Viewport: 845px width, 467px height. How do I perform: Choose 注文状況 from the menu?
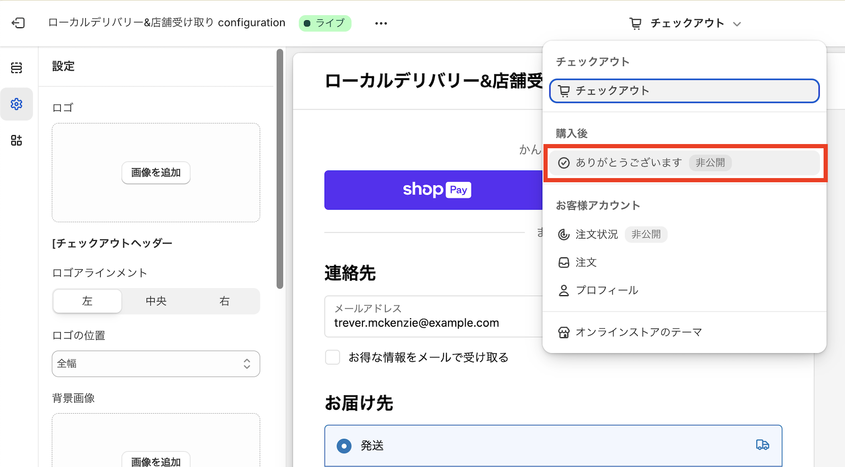coord(596,234)
